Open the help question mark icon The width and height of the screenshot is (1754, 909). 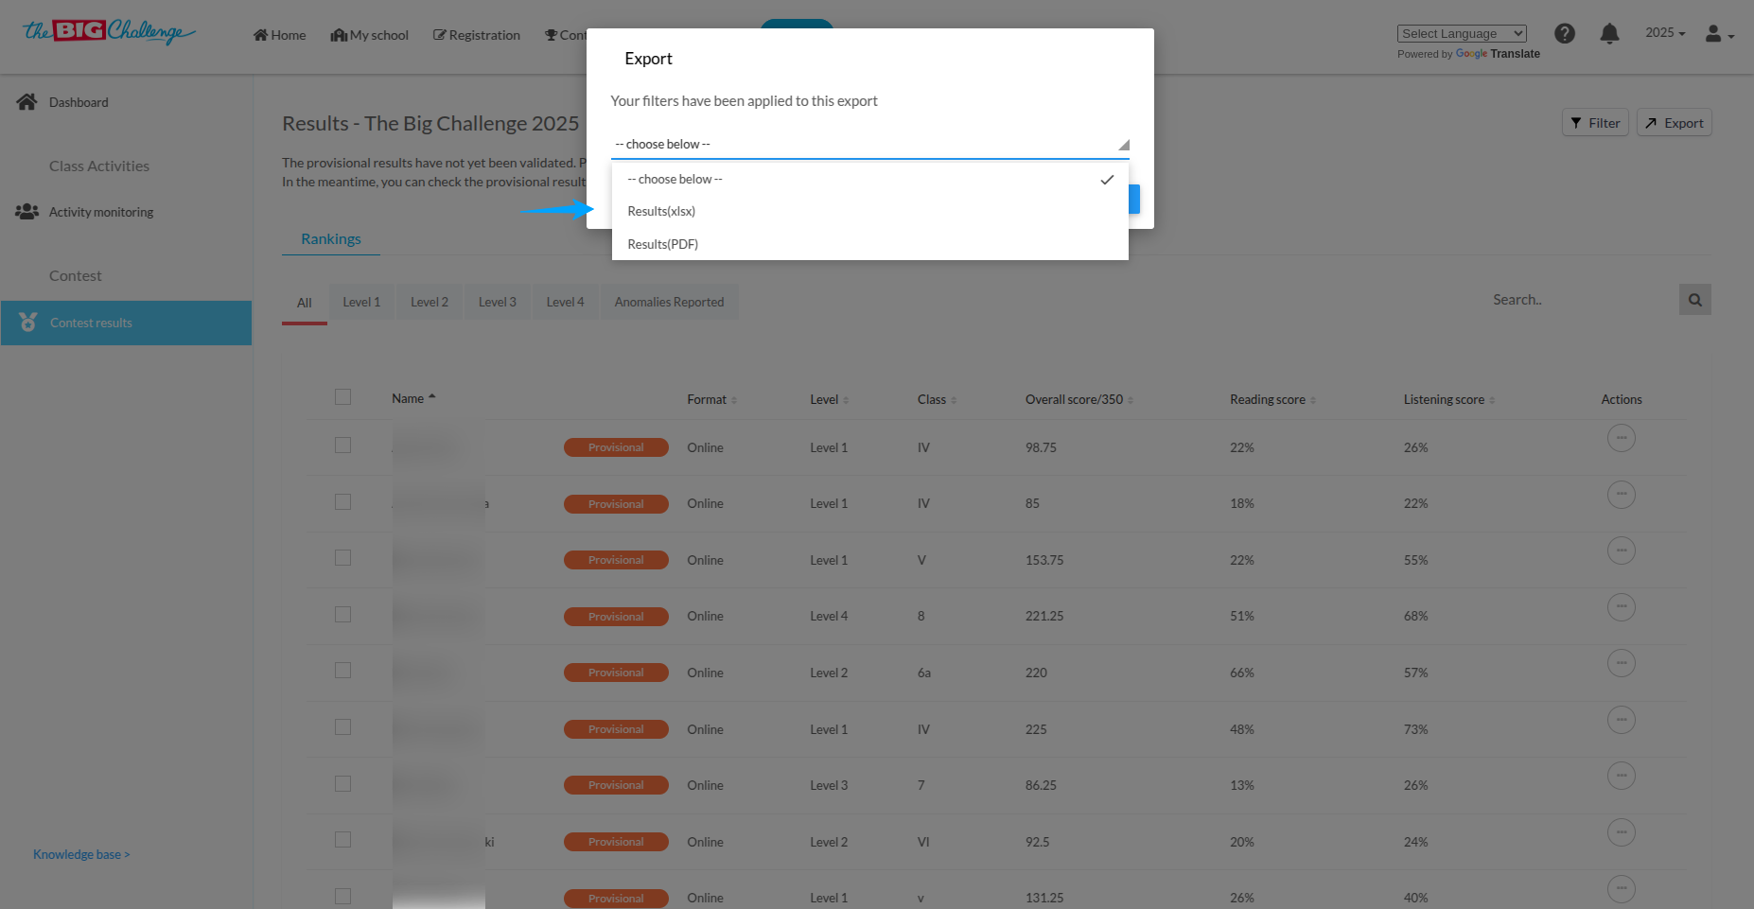click(1565, 33)
